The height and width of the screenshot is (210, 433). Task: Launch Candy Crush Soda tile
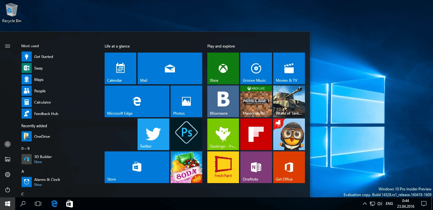[x=186, y=167]
